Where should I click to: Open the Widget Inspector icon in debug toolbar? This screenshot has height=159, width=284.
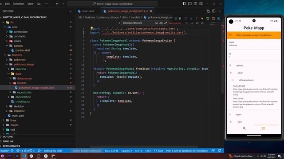(x=219, y=19)
